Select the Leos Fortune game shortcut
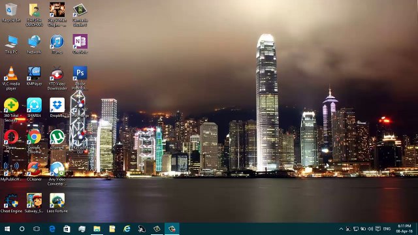This screenshot has width=418, height=235. pos(57,203)
